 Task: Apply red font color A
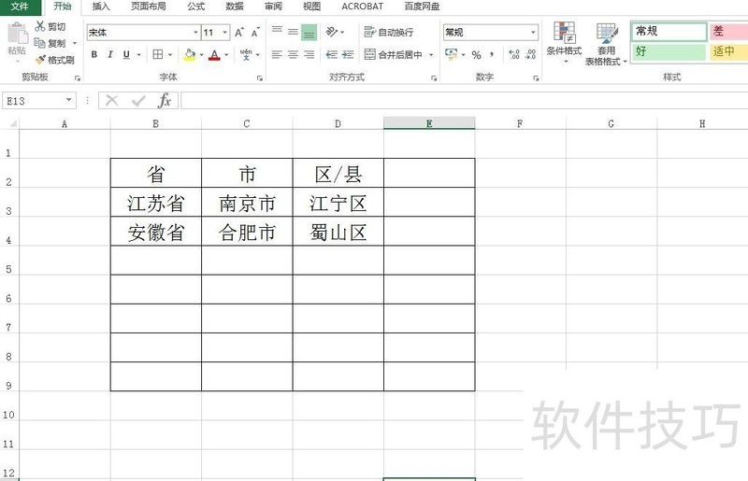pyautogui.click(x=215, y=55)
